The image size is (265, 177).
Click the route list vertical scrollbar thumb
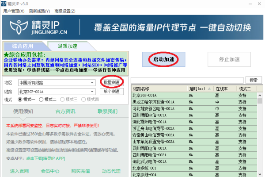(x=260, y=101)
